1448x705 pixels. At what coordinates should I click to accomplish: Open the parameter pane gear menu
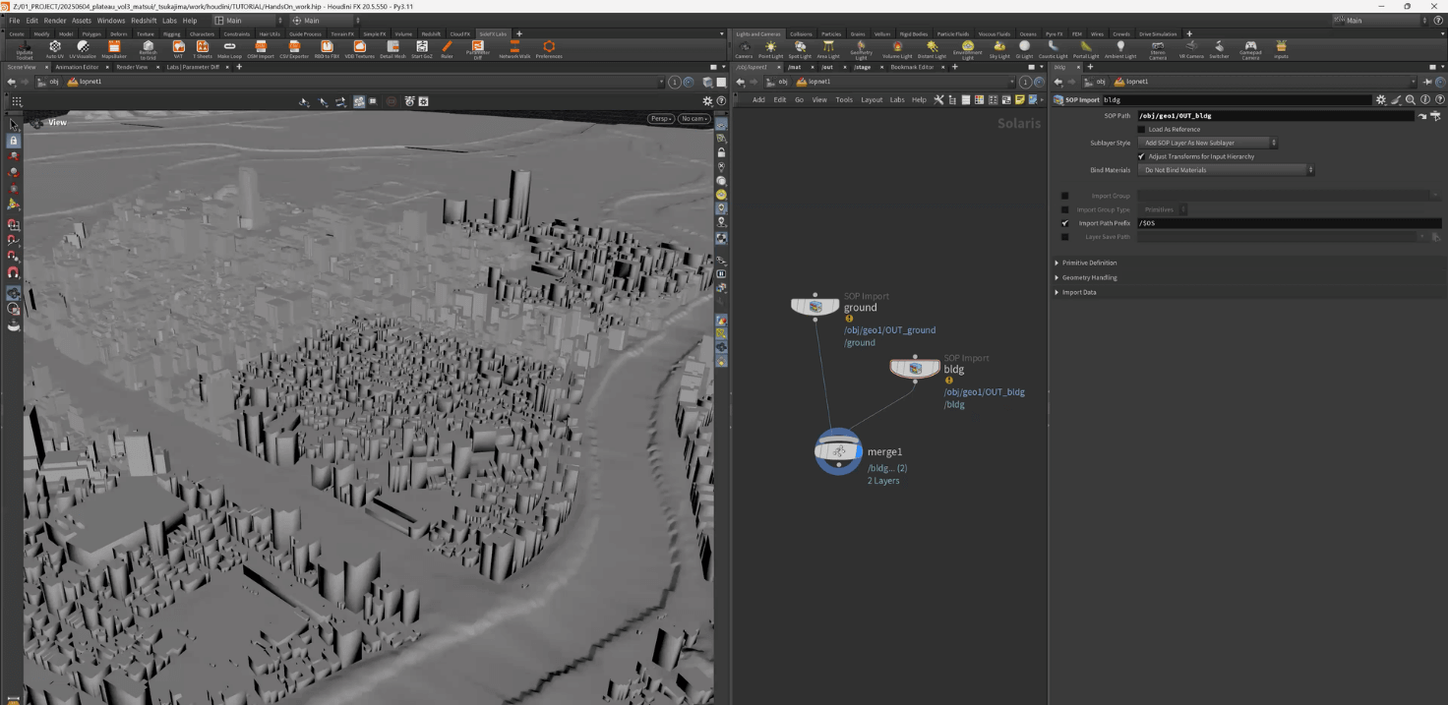pyautogui.click(x=1381, y=99)
